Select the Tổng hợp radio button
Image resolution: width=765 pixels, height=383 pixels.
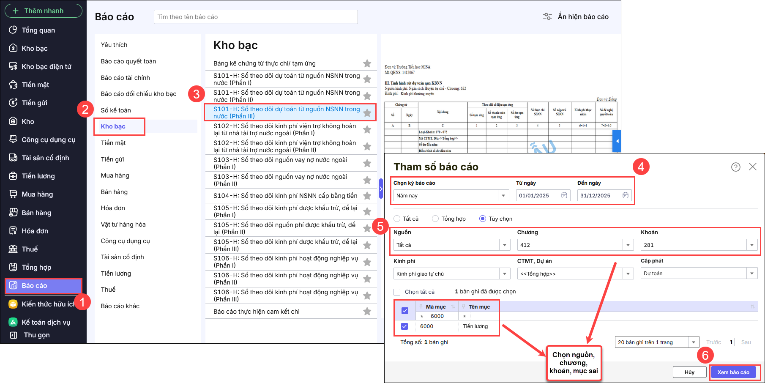(x=435, y=219)
